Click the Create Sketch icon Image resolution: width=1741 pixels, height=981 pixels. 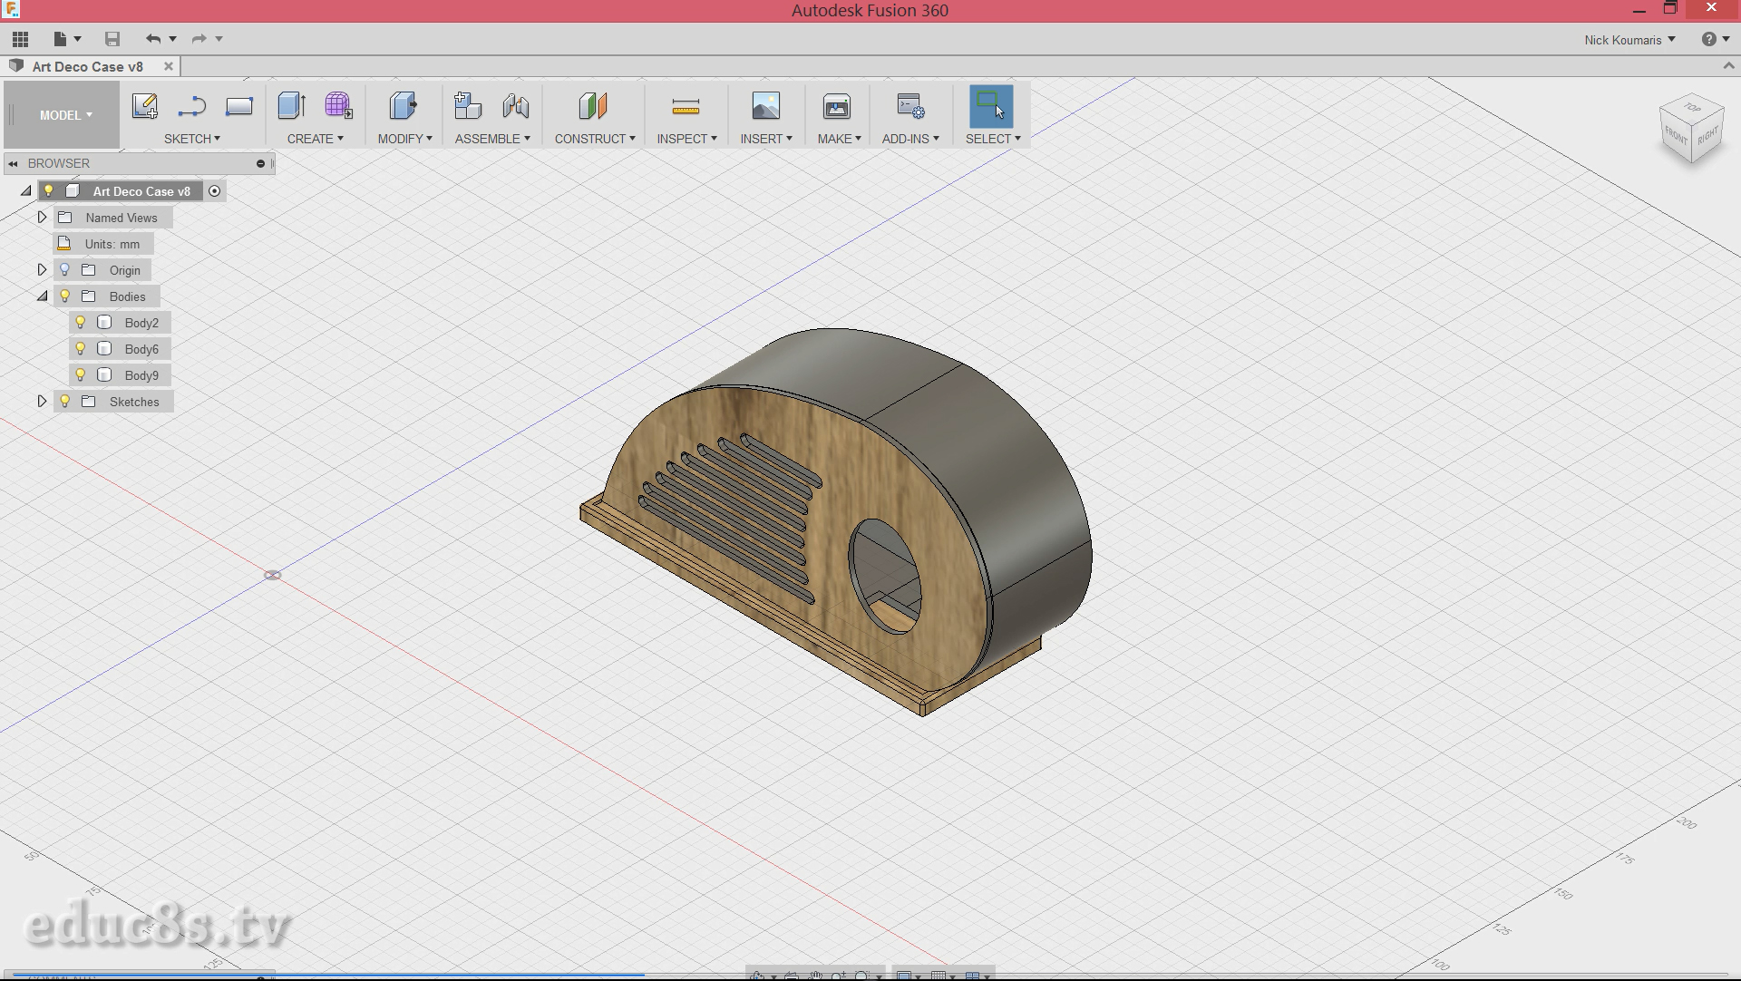[x=144, y=106]
